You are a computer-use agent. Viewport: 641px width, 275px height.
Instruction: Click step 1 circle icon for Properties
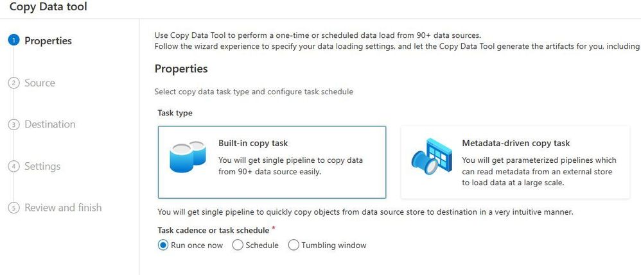coord(13,41)
